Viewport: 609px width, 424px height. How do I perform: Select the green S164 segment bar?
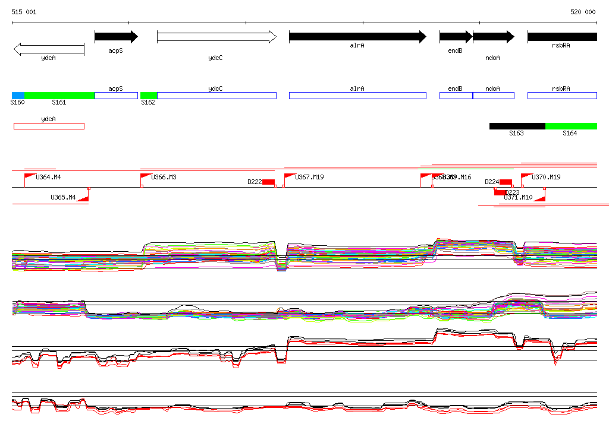[x=571, y=126]
